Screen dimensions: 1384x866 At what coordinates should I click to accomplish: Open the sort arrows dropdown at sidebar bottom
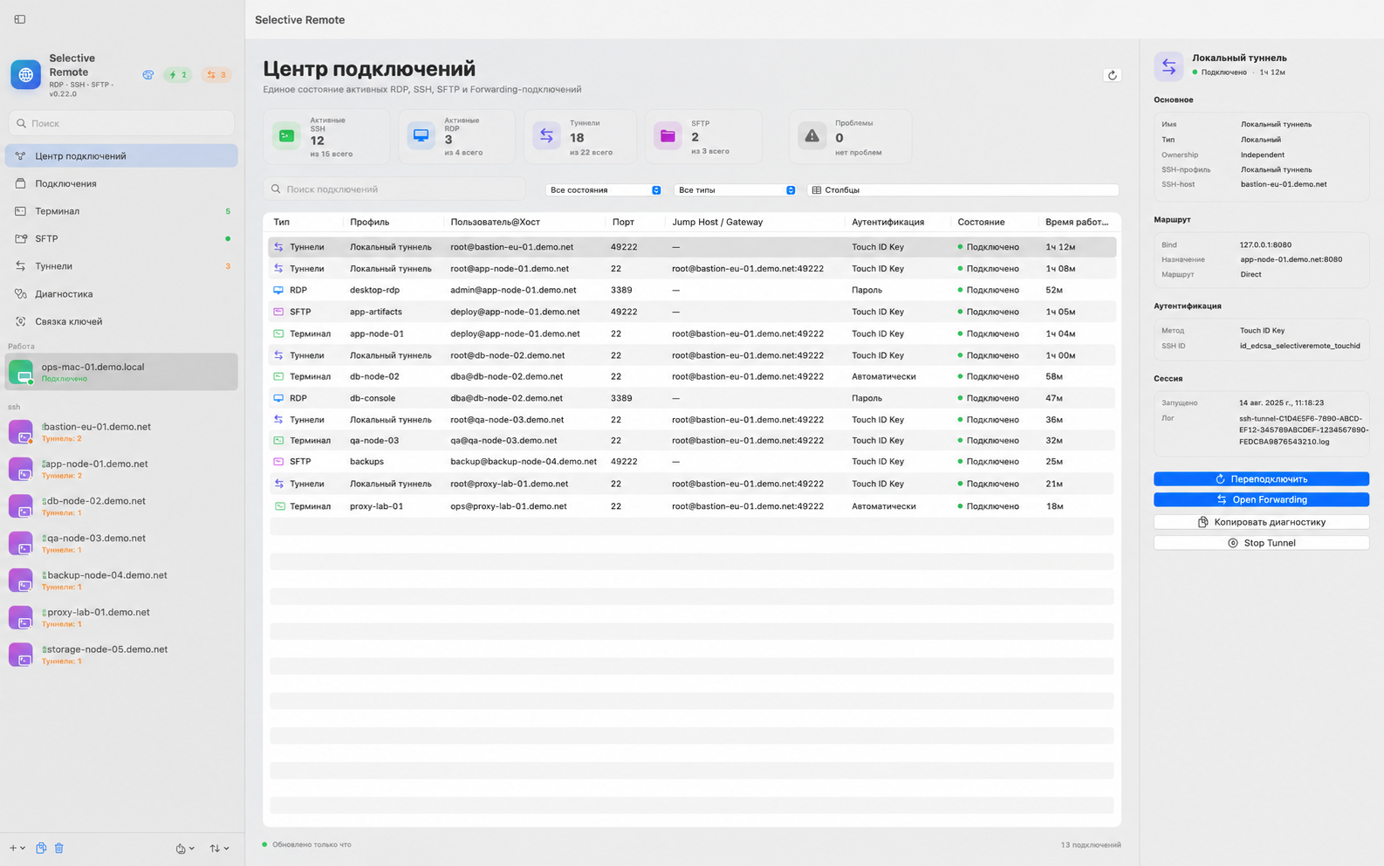coord(219,848)
